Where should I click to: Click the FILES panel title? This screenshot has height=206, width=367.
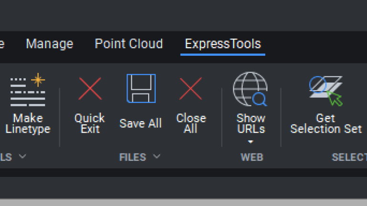point(133,157)
